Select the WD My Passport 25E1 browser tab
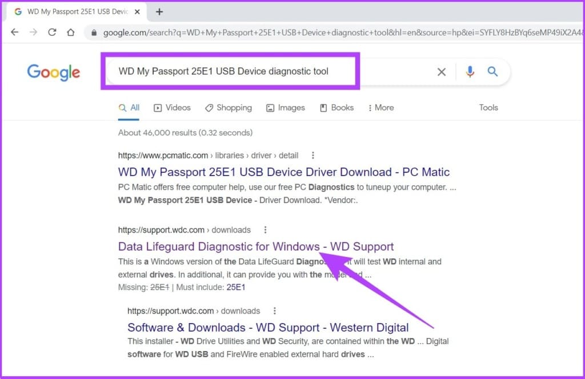The image size is (585, 379). [77, 12]
